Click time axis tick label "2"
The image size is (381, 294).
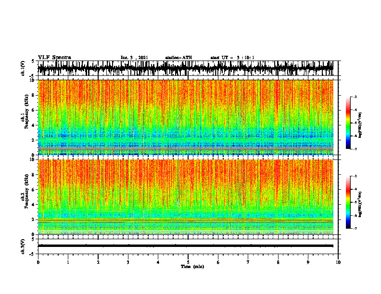click(x=98, y=262)
